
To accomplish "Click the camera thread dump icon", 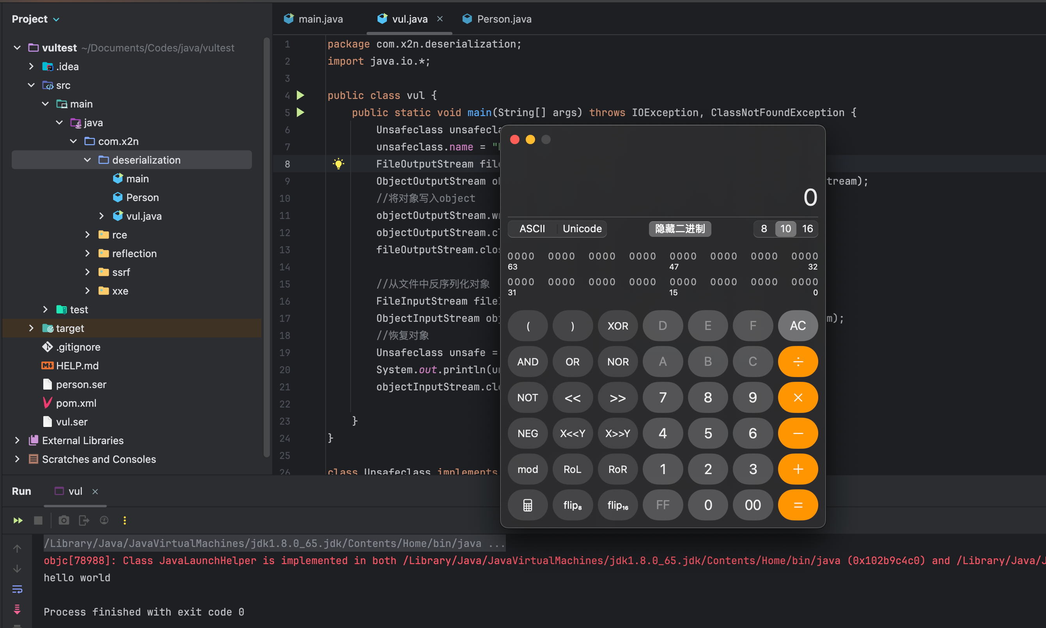I will click(x=64, y=520).
